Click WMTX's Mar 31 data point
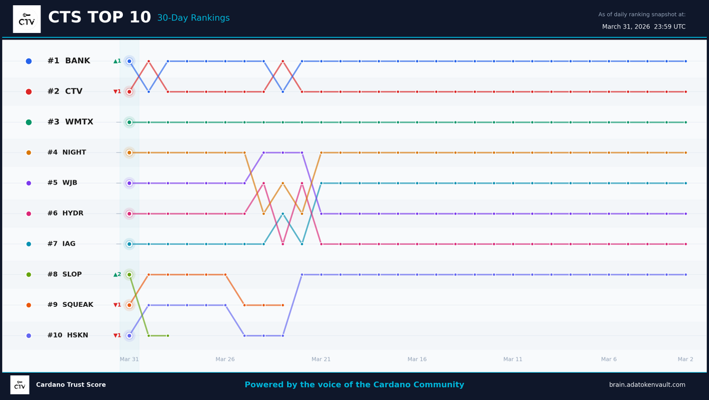709x400 pixels. [129, 122]
